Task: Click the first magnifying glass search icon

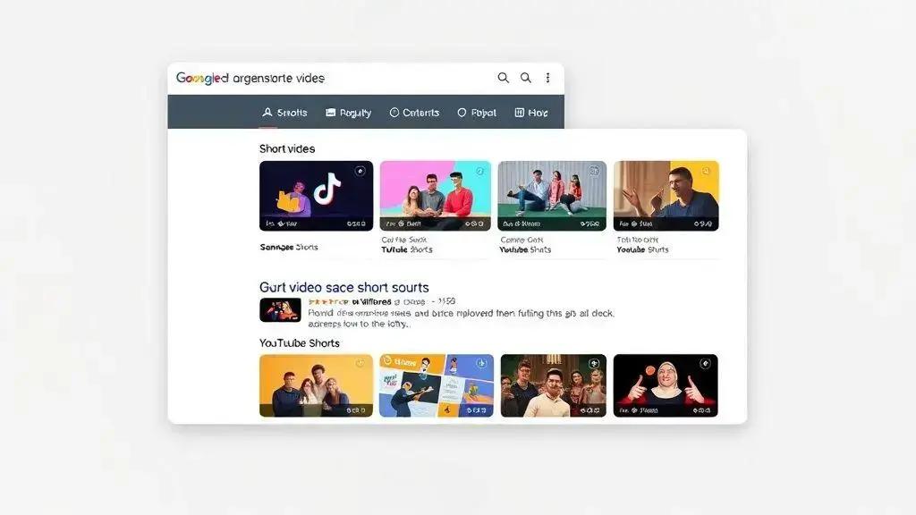Action: click(x=503, y=79)
